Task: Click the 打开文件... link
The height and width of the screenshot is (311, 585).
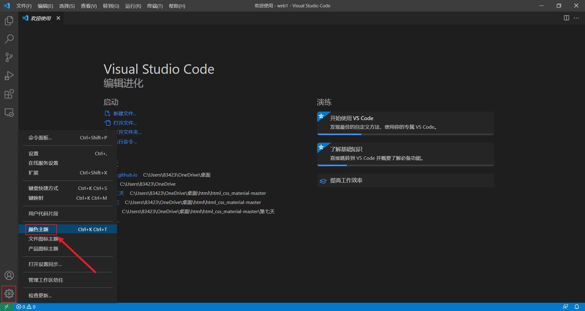Action: 125,123
